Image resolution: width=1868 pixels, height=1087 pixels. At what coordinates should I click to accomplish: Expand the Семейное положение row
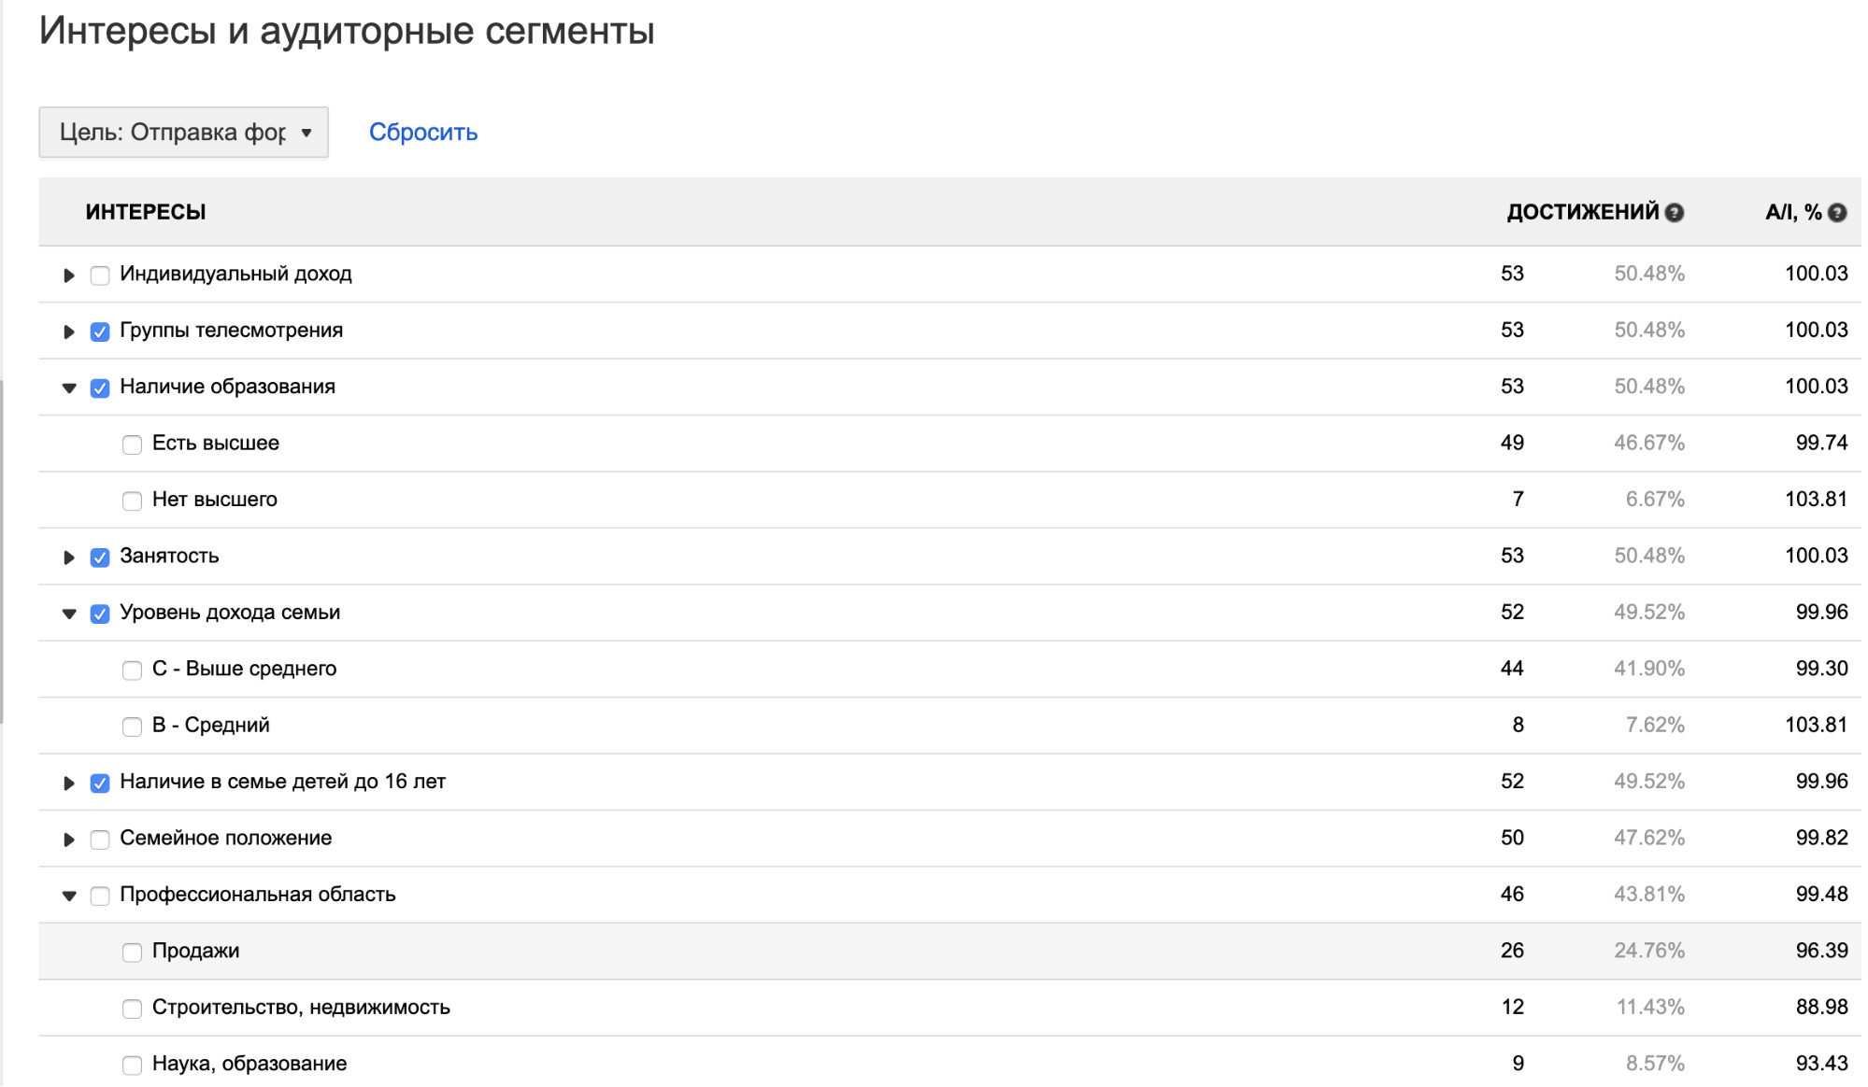coord(68,840)
